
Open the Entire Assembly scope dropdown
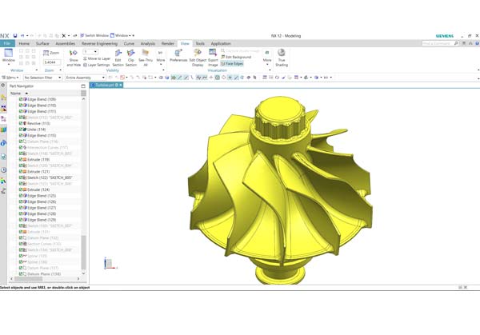[x=86, y=78]
